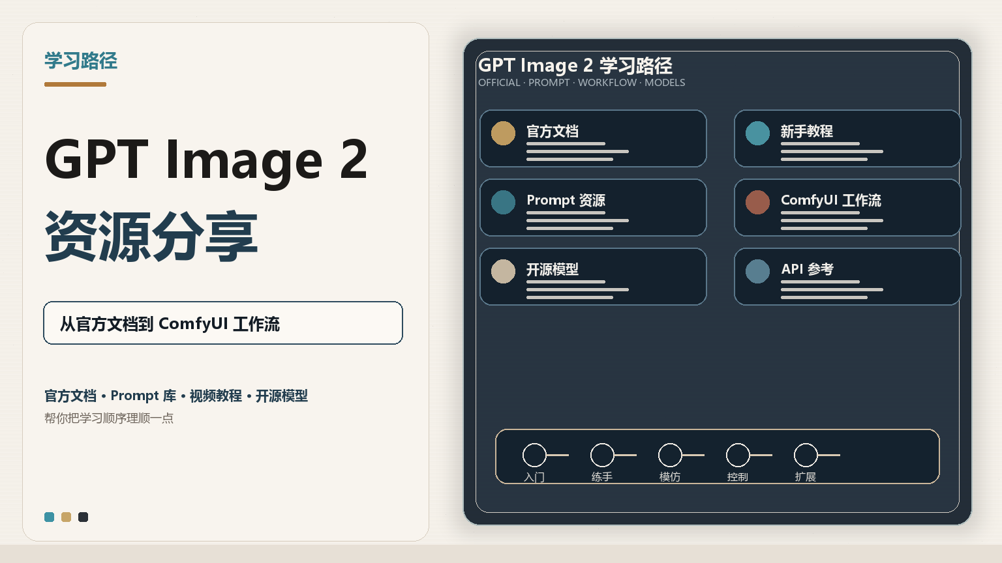
Task: Open the 官方文档 card
Action: click(x=593, y=138)
